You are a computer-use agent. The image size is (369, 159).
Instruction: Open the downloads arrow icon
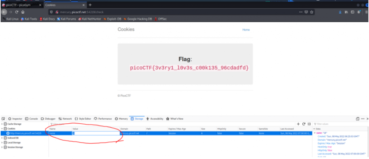(340, 12)
